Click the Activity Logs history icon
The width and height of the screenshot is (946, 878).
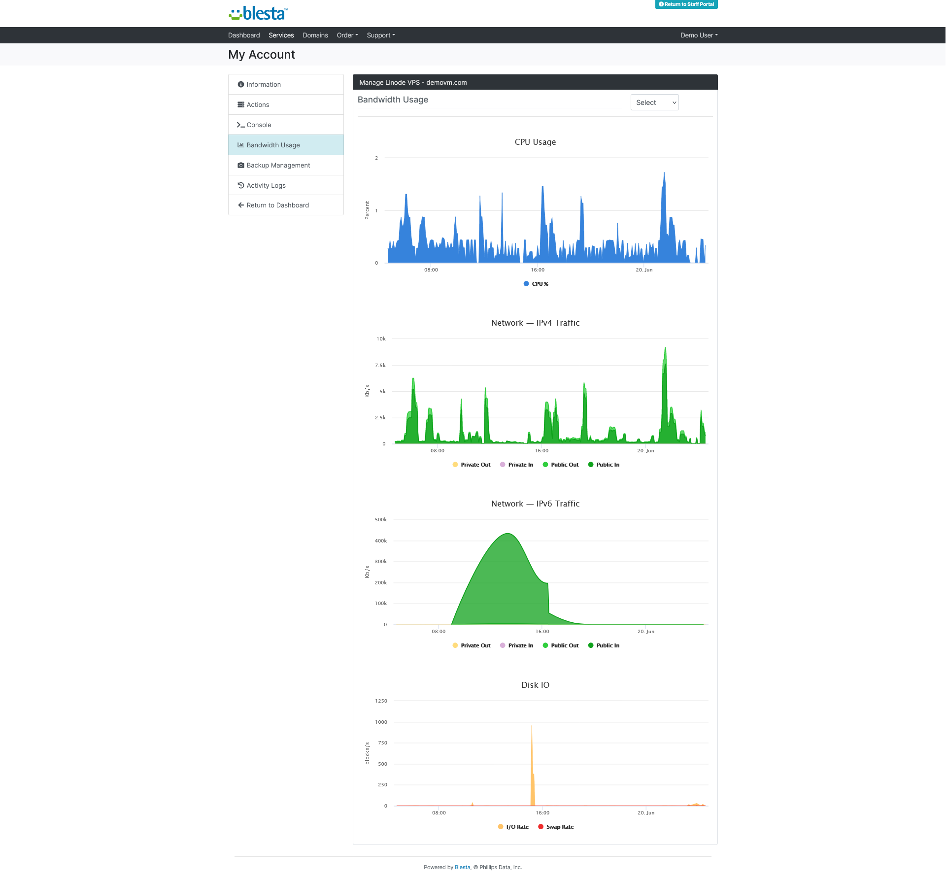point(241,185)
